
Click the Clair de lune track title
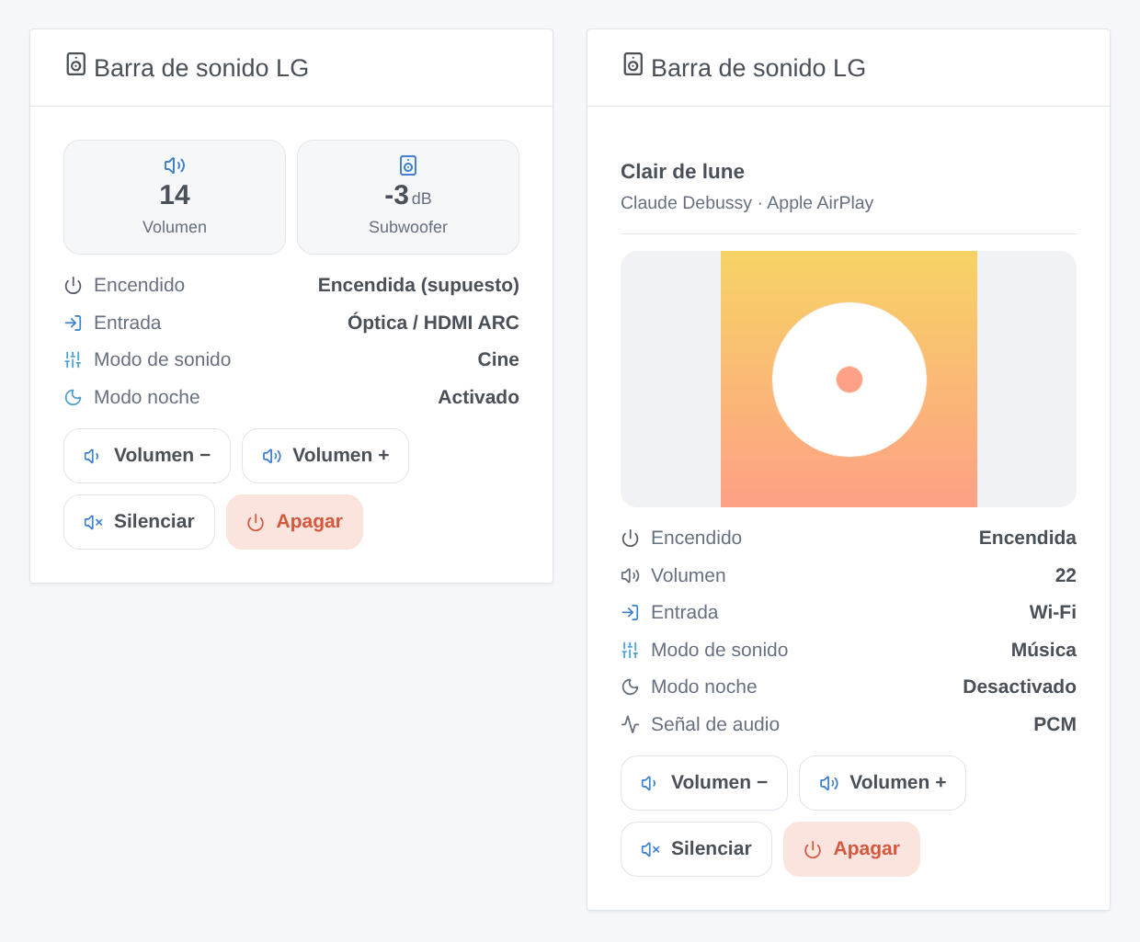tap(682, 172)
